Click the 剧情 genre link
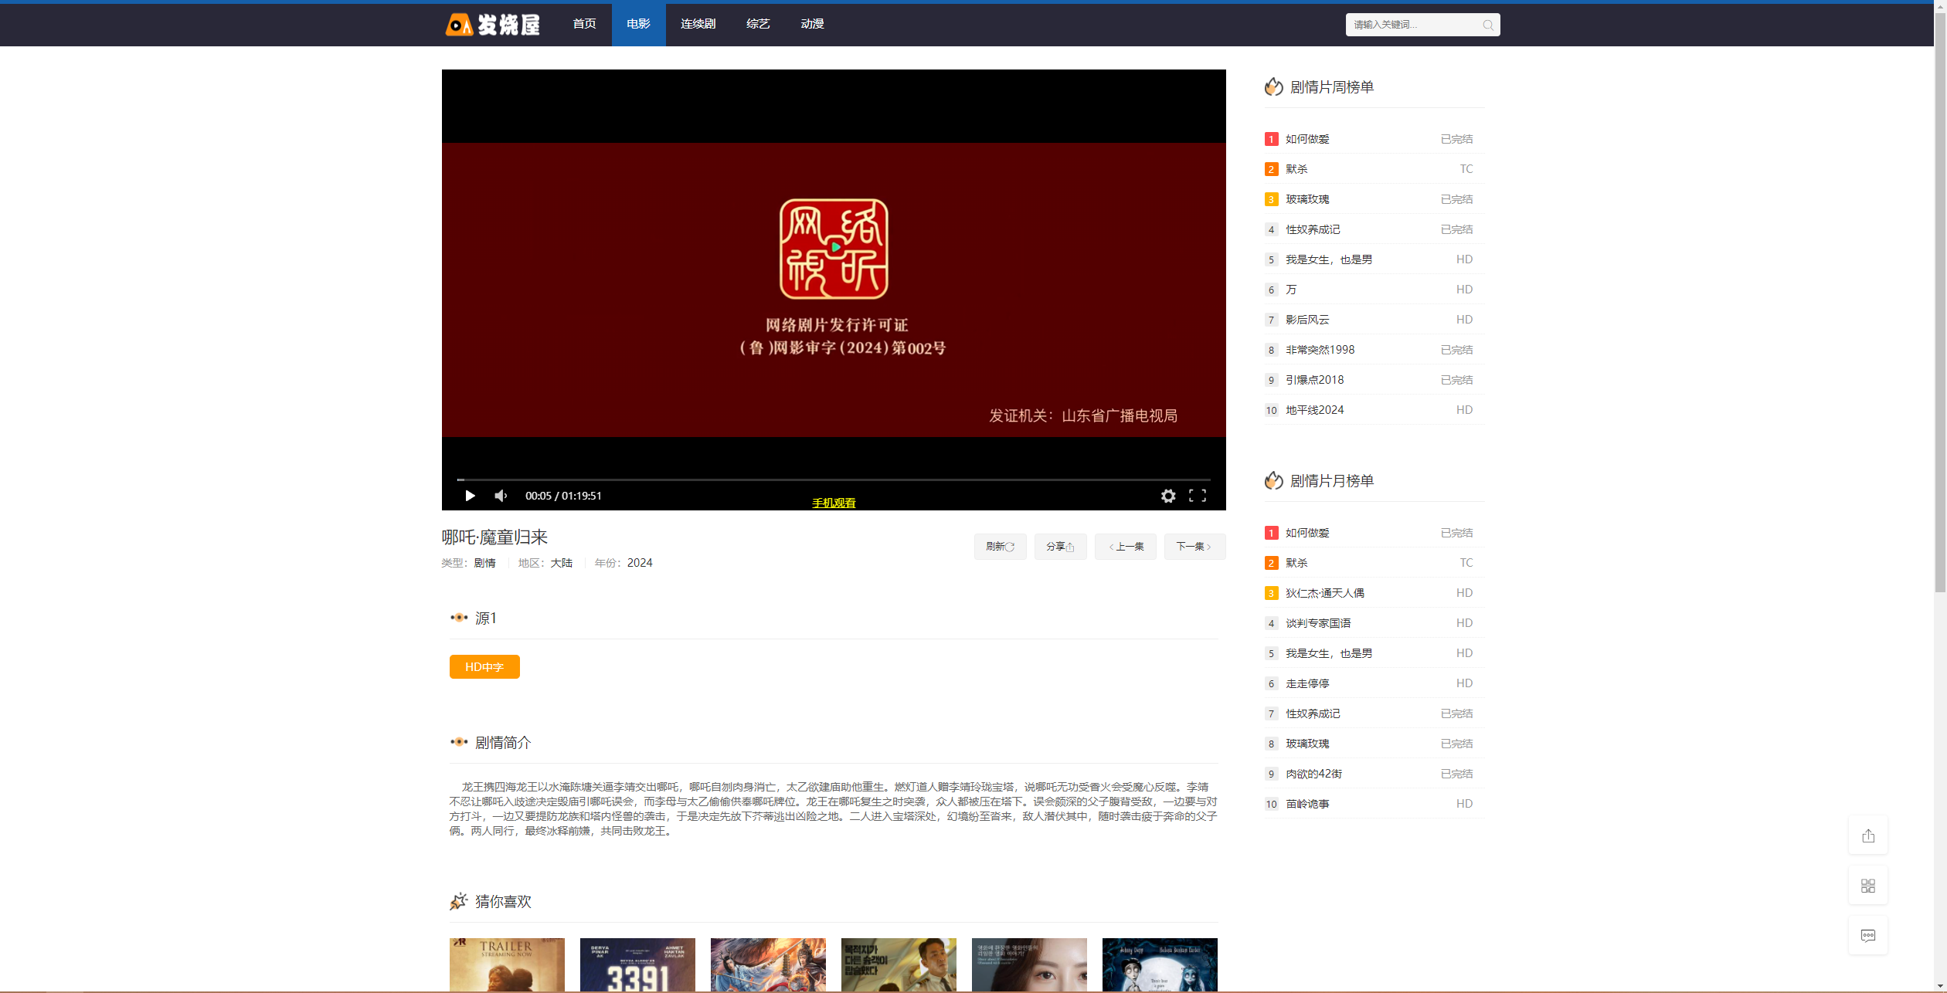This screenshot has height=993, width=1947. pos(484,563)
